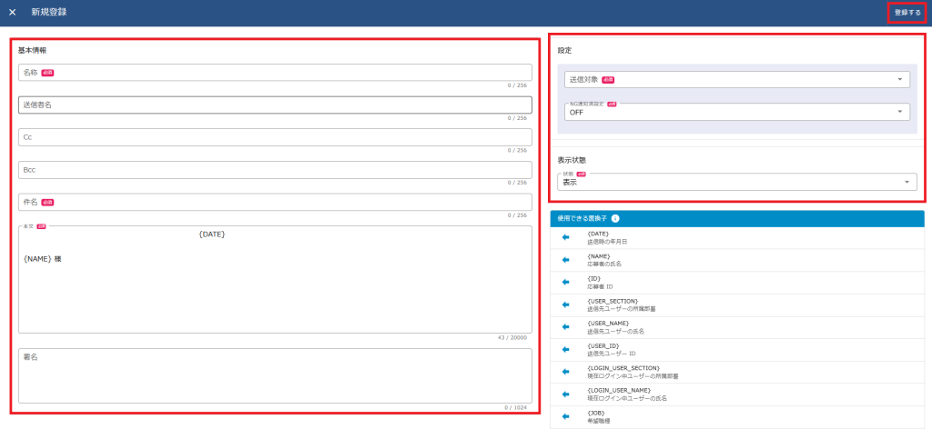Insert {LOGIN_USER_NAME} using its arrow icon

click(565, 394)
